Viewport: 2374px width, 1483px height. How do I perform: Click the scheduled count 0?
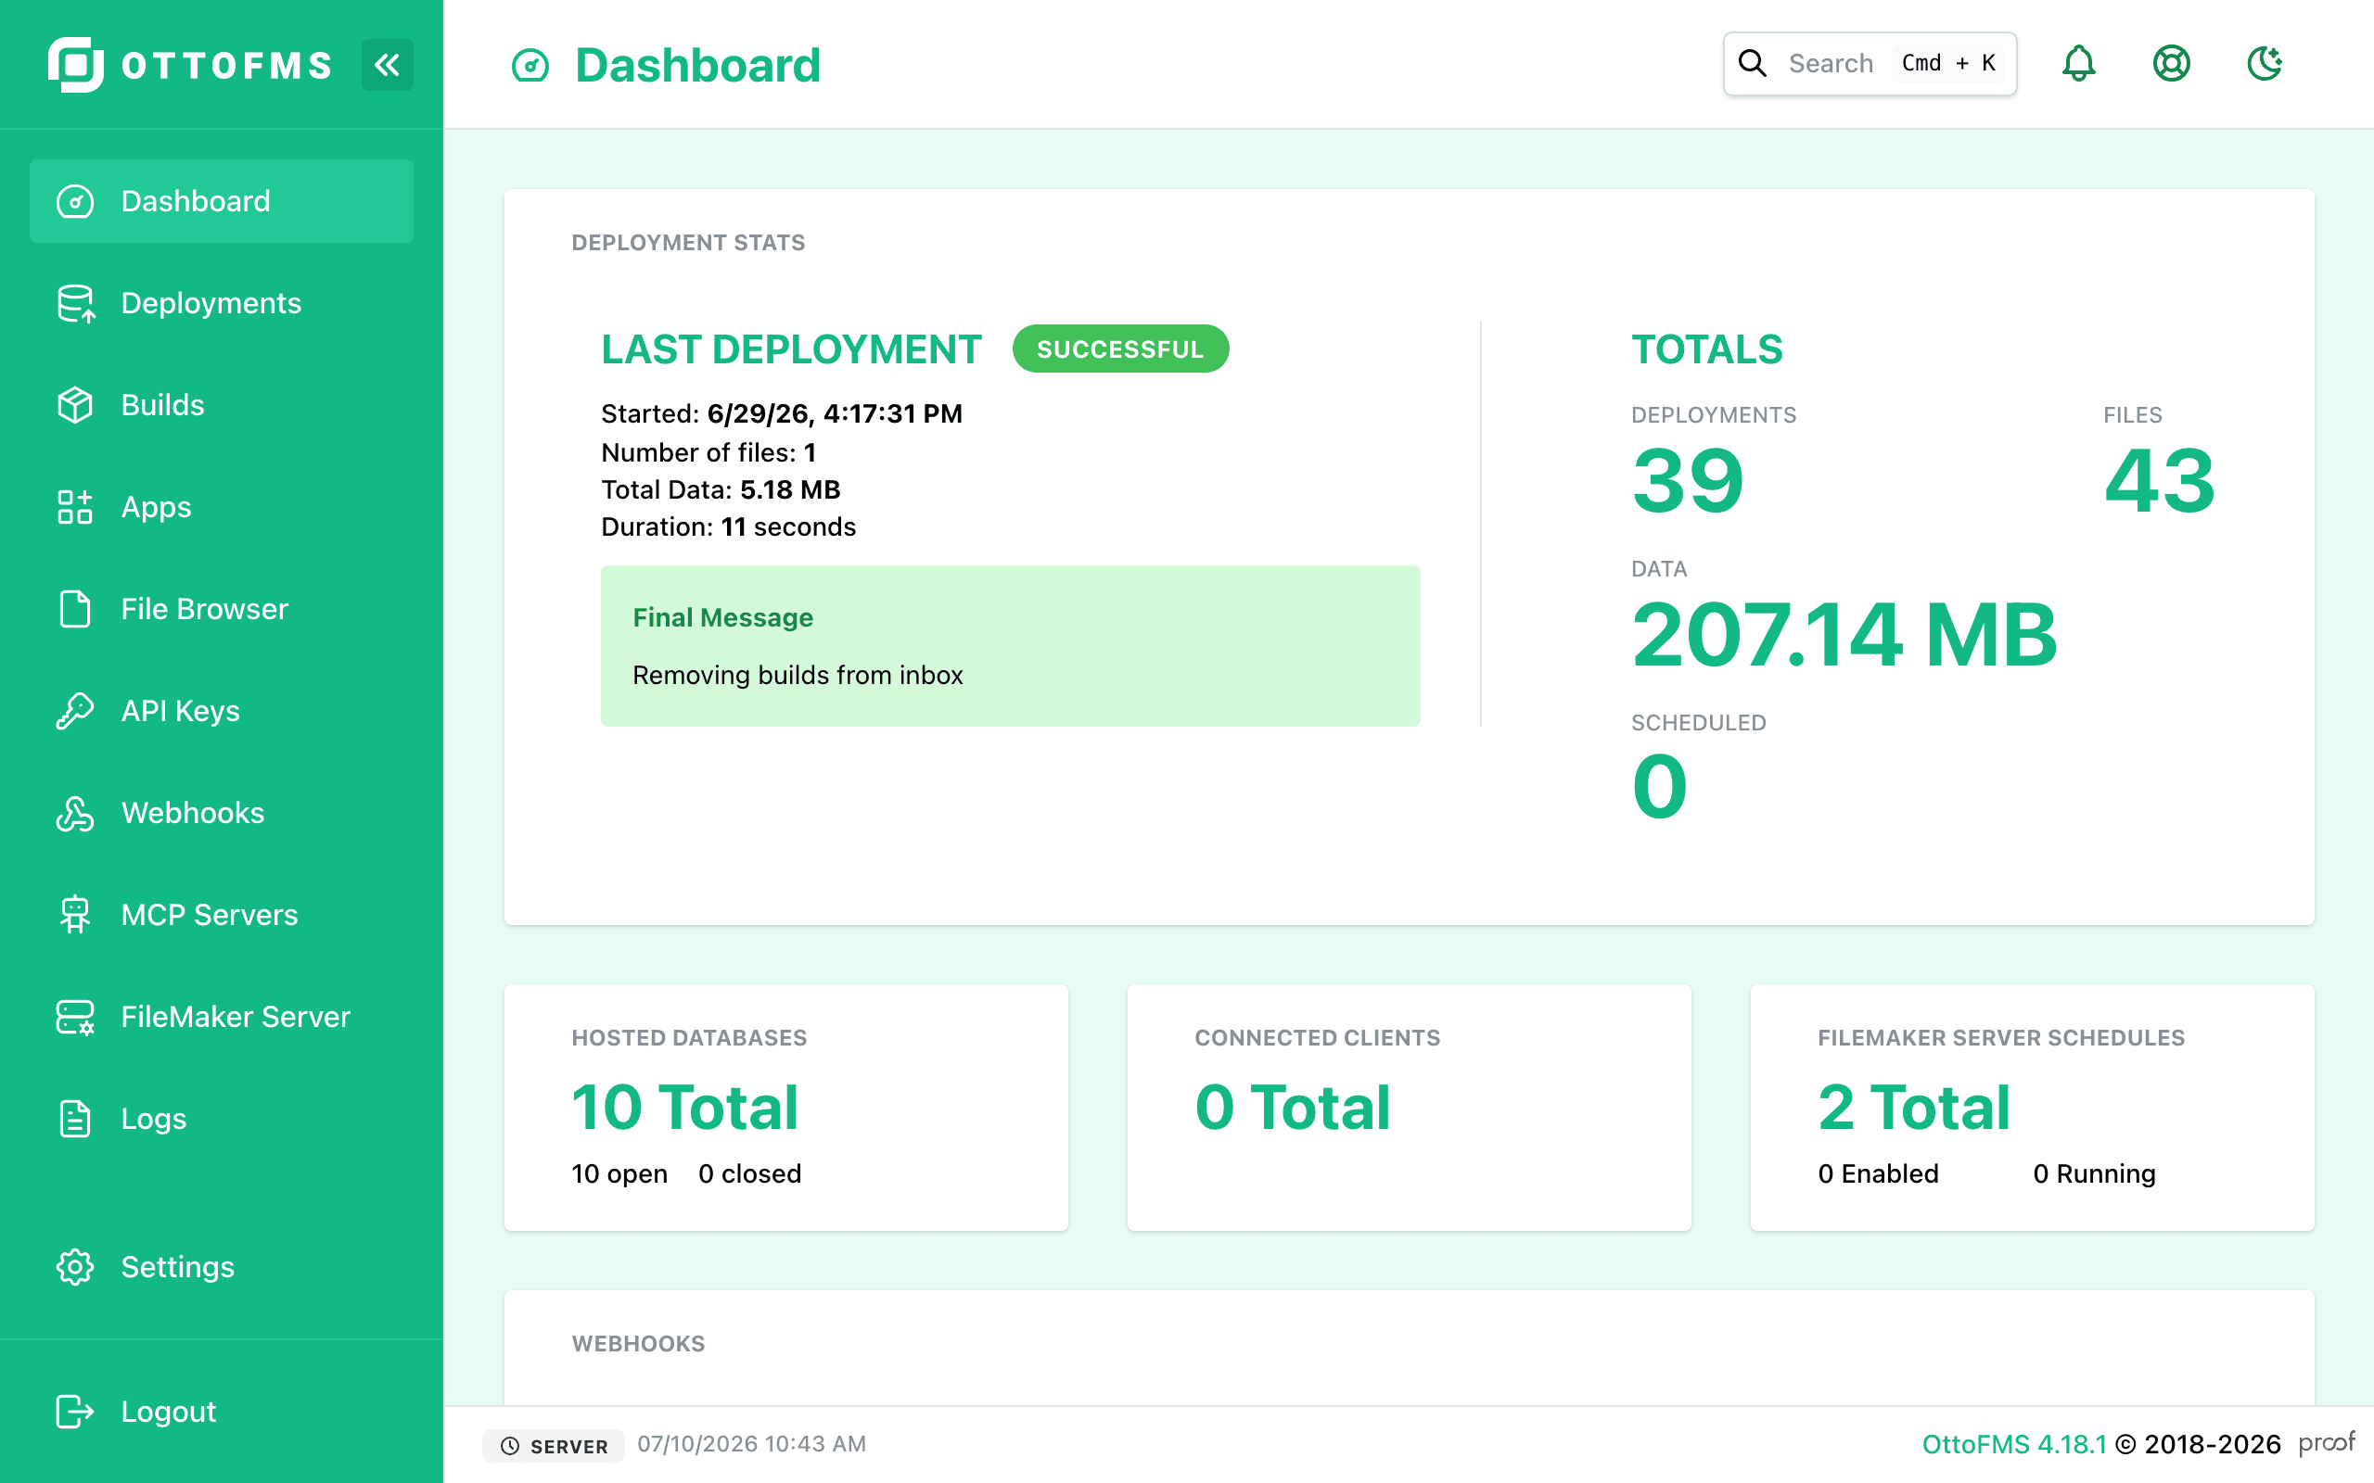click(x=1660, y=788)
